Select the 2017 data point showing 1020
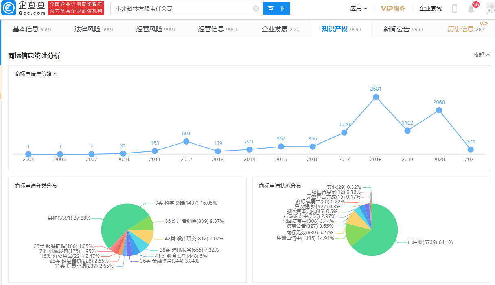 coord(344,132)
